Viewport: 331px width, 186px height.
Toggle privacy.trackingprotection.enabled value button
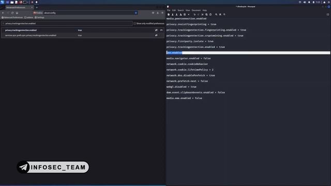(x=156, y=30)
